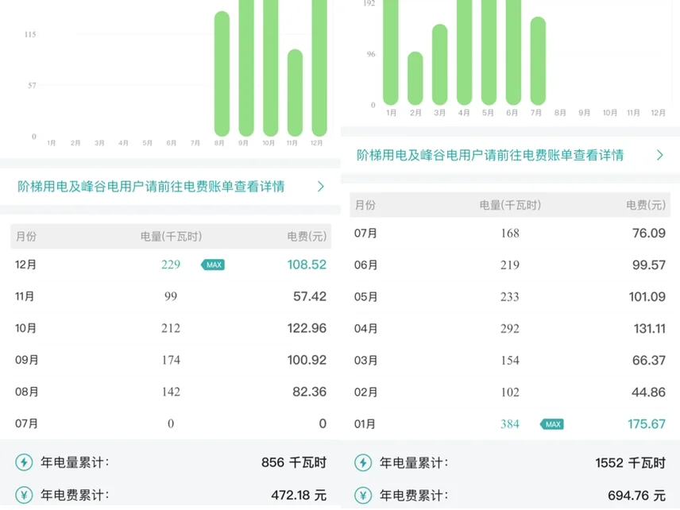Tap yen icon beside left 年电费累计
680x510 pixels.
coord(25,495)
